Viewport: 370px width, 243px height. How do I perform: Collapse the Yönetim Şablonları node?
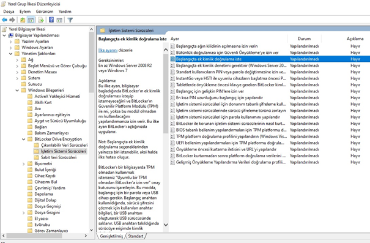tap(10, 54)
